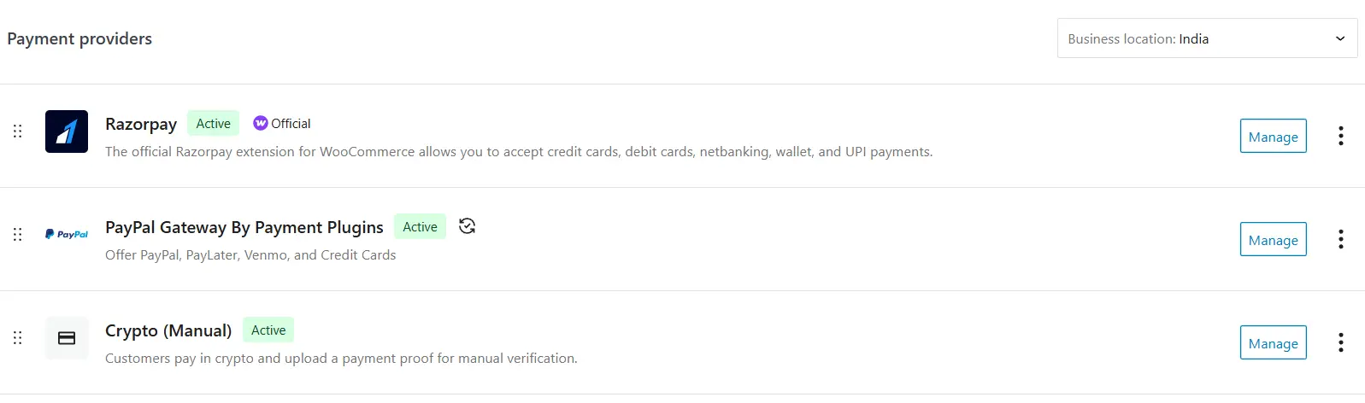Click the PayPal Gateway drag handle

point(17,235)
